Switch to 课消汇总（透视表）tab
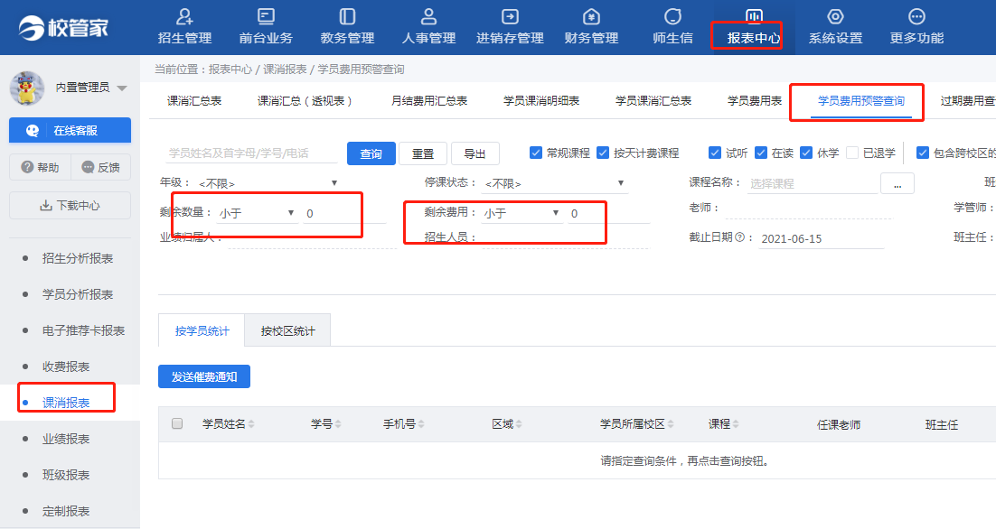The image size is (996, 529). click(305, 101)
